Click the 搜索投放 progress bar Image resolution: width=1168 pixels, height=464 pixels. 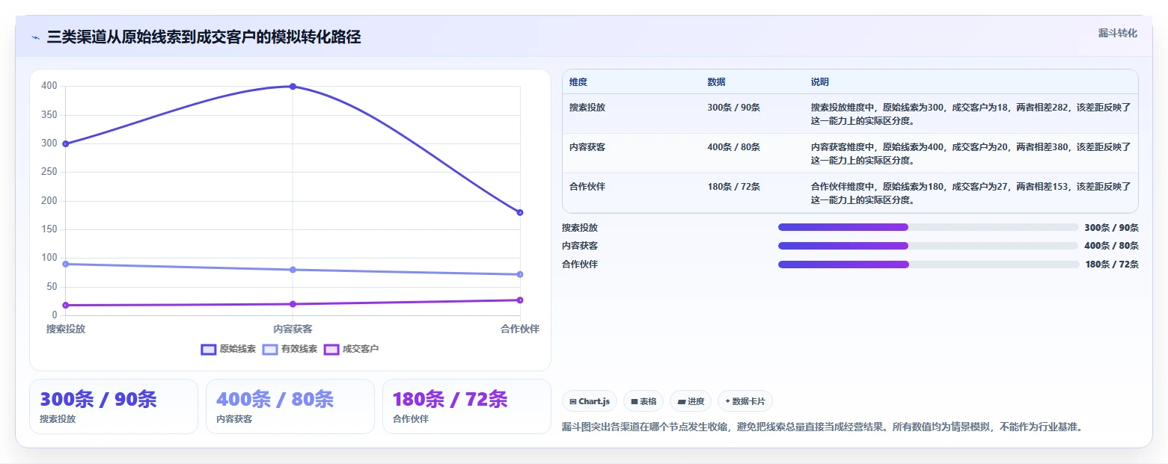(928, 227)
